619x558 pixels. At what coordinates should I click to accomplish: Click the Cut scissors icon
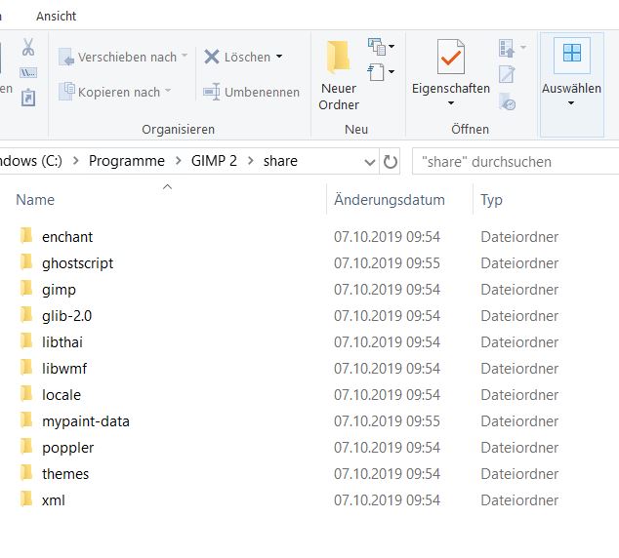28,47
